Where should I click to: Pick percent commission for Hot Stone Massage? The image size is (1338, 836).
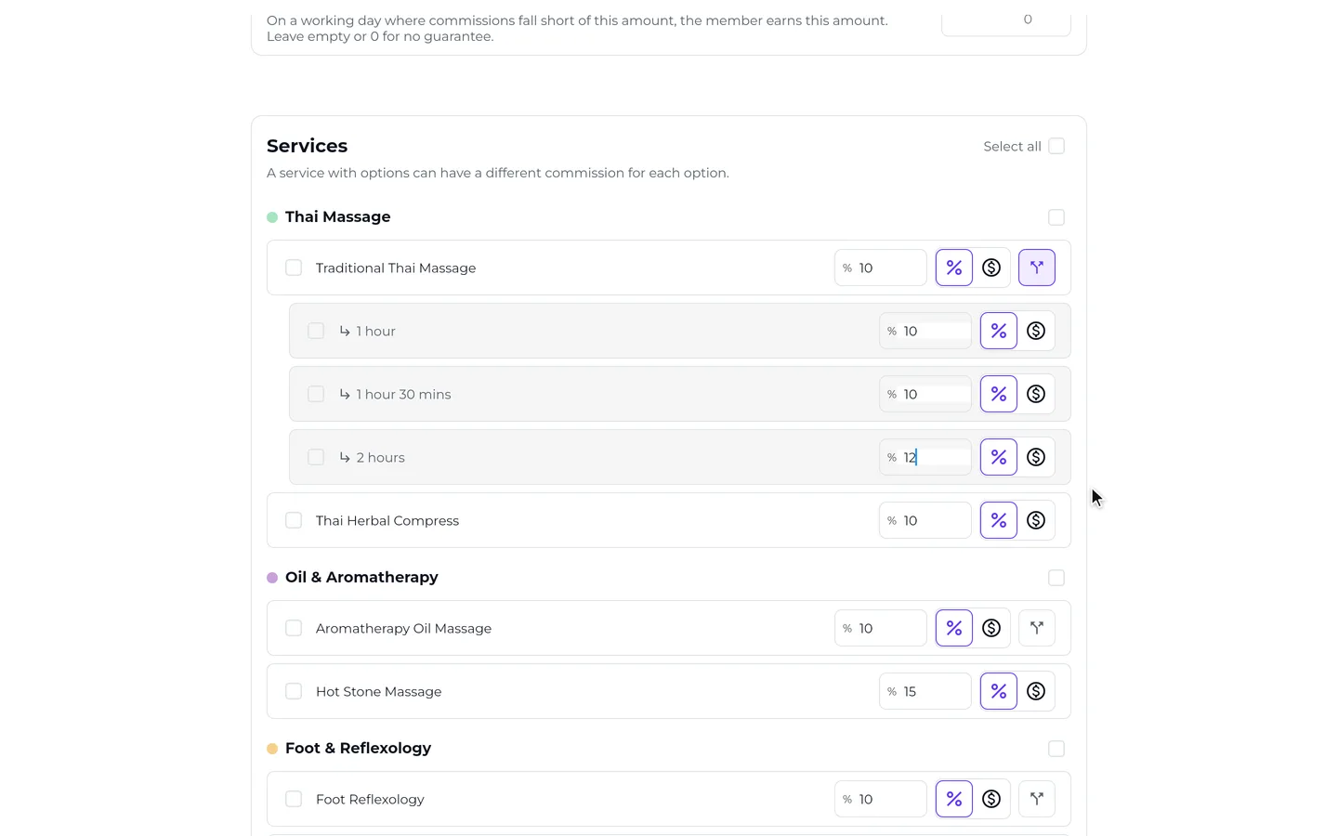coord(999,691)
